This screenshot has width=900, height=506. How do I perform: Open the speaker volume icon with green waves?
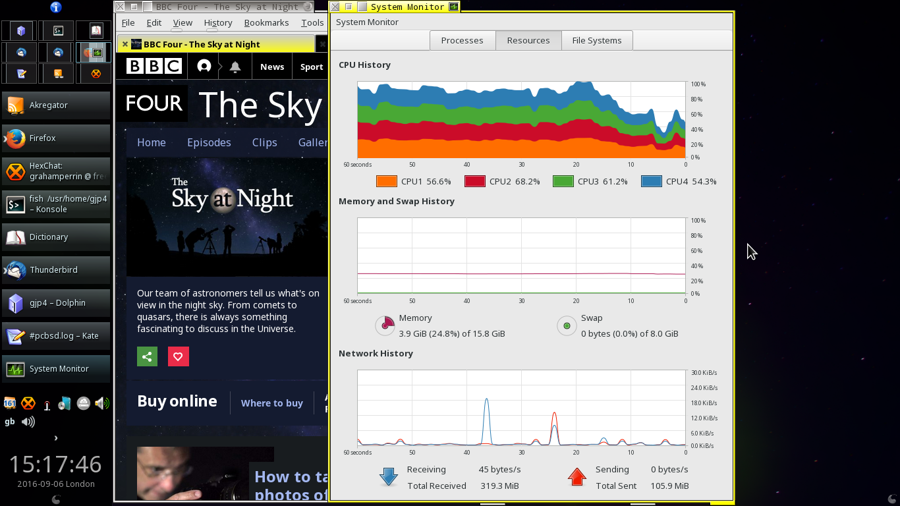tap(101, 403)
